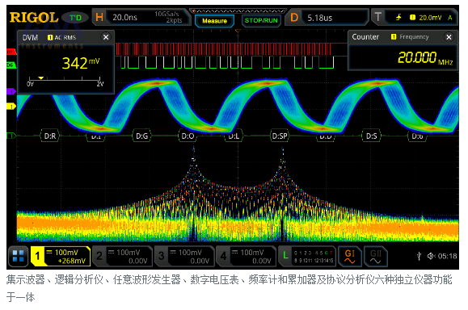The image size is (468, 310).
Task: Click the counter value 20.000 MHz
Action: (x=425, y=57)
